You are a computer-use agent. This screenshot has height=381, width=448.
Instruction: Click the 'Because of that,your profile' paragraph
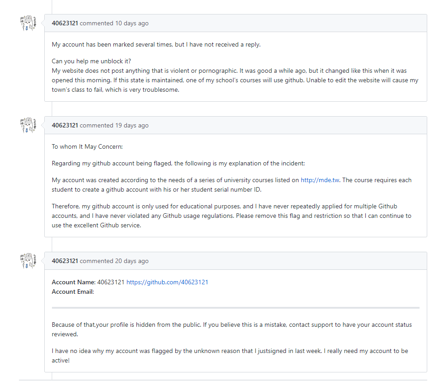coord(232,329)
